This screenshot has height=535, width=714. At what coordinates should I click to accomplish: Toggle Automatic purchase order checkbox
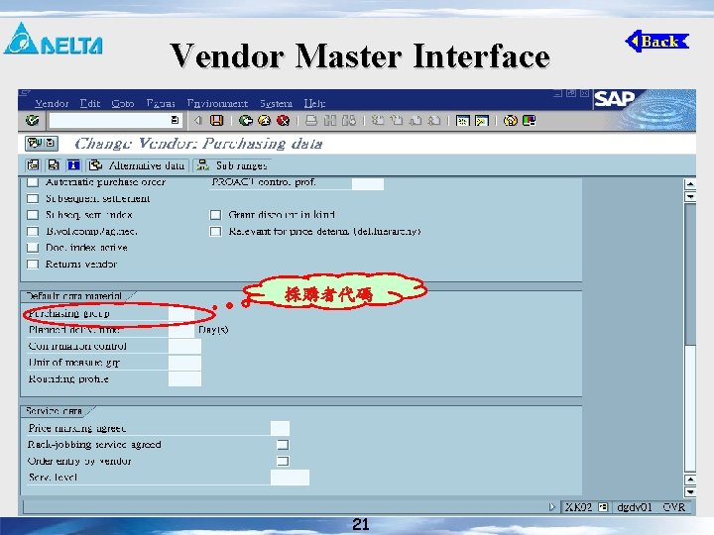point(33,182)
